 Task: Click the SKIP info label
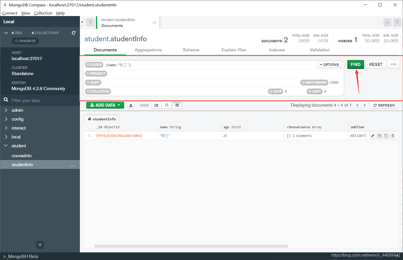coord(276,91)
